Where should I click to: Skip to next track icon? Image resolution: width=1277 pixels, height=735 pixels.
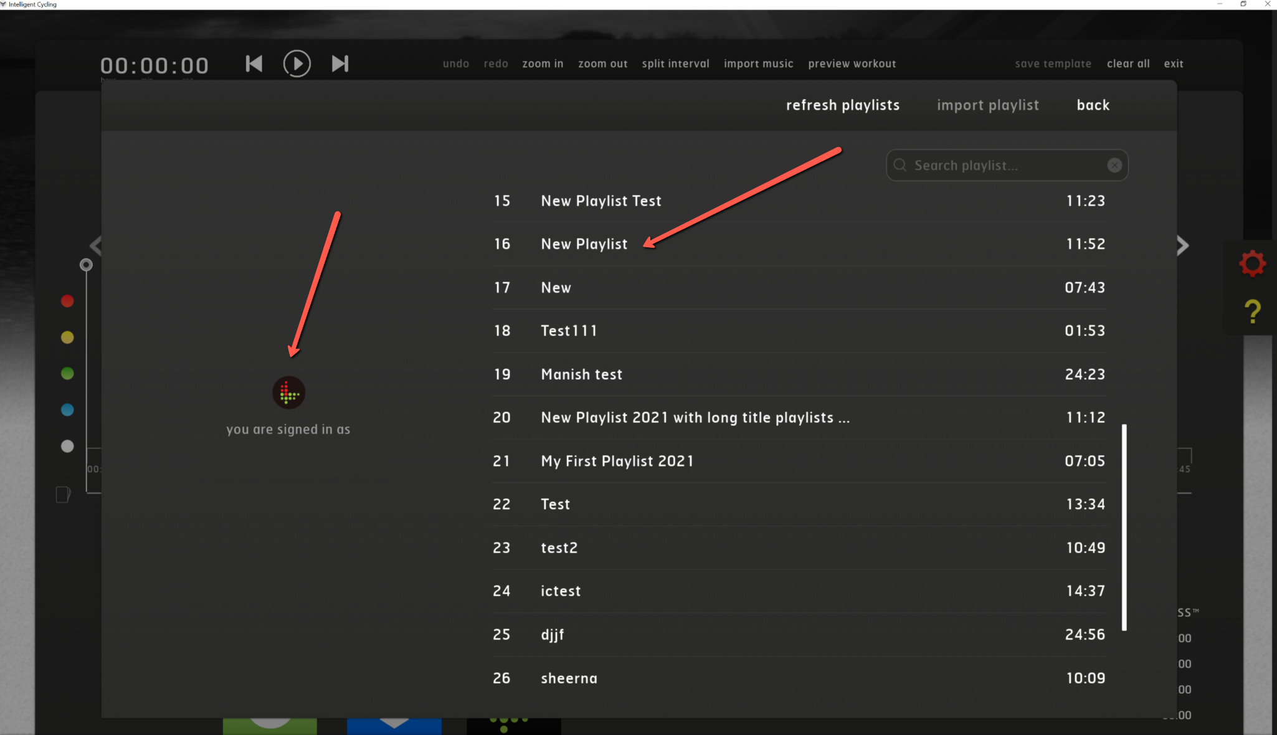click(x=340, y=64)
